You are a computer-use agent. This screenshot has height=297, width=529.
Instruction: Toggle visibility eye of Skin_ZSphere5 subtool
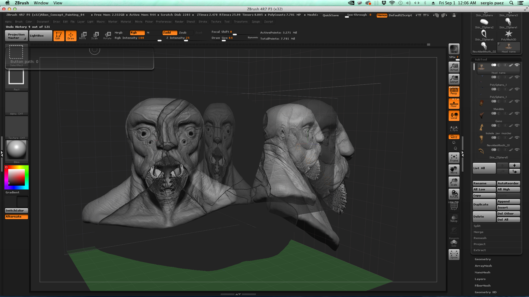click(x=517, y=150)
